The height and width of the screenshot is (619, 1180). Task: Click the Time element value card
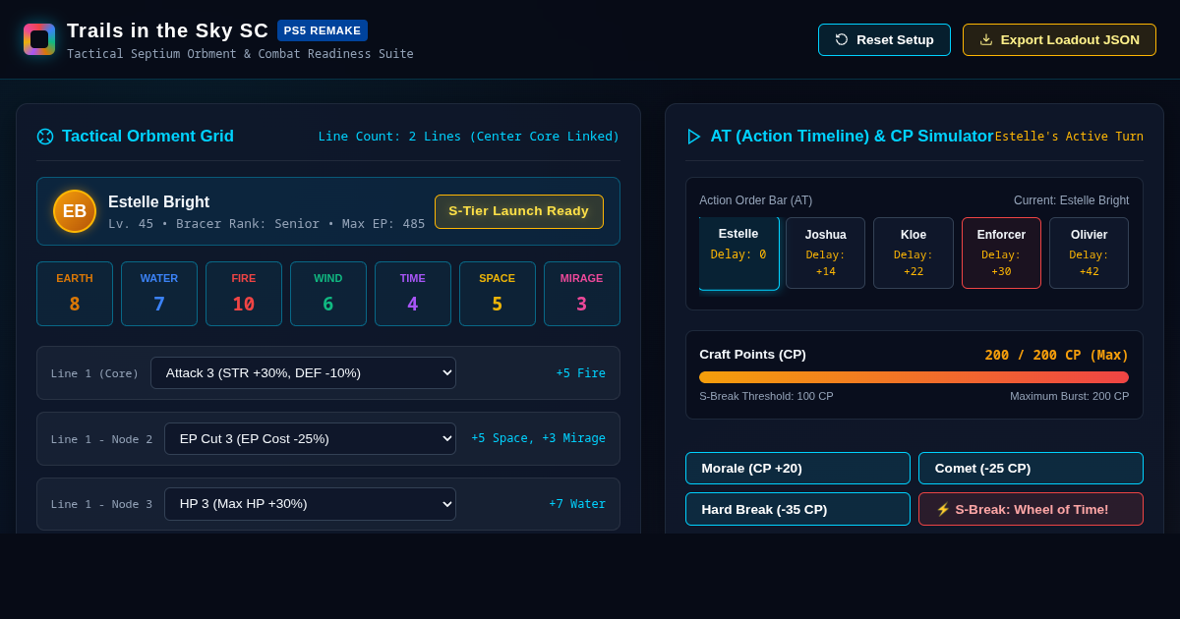[x=413, y=294]
